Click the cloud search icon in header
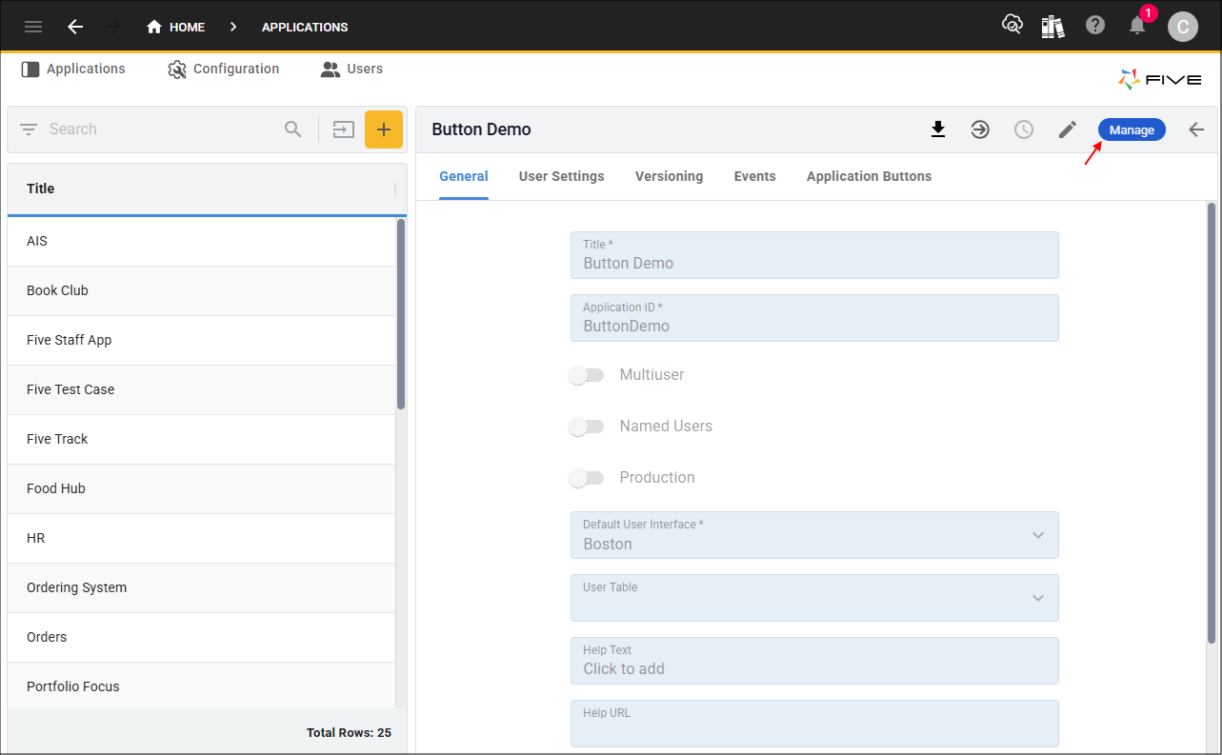The width and height of the screenshot is (1222, 755). pyautogui.click(x=1012, y=25)
